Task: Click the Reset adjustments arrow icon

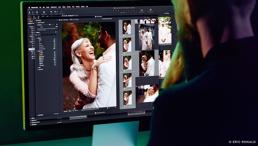Action: pos(51,12)
